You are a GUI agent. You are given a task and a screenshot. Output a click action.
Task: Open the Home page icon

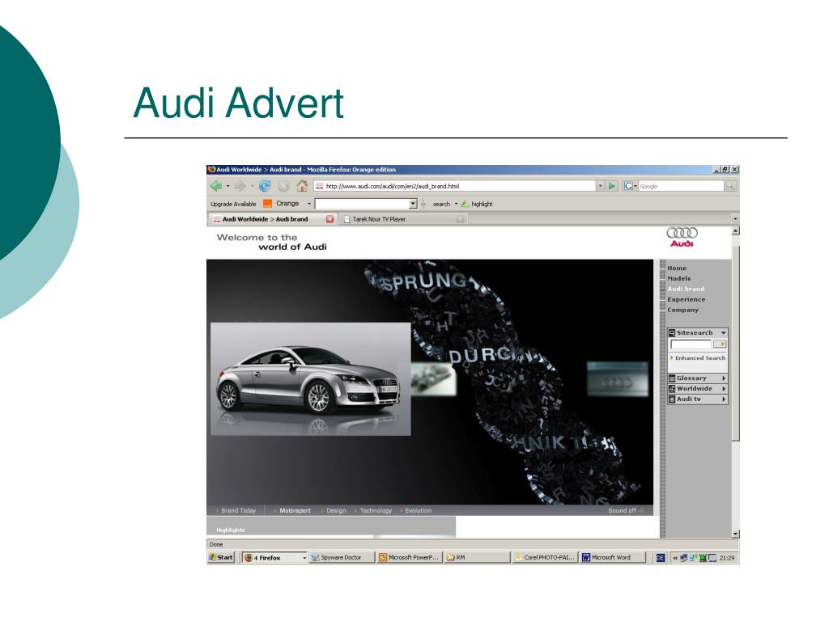coord(302,186)
